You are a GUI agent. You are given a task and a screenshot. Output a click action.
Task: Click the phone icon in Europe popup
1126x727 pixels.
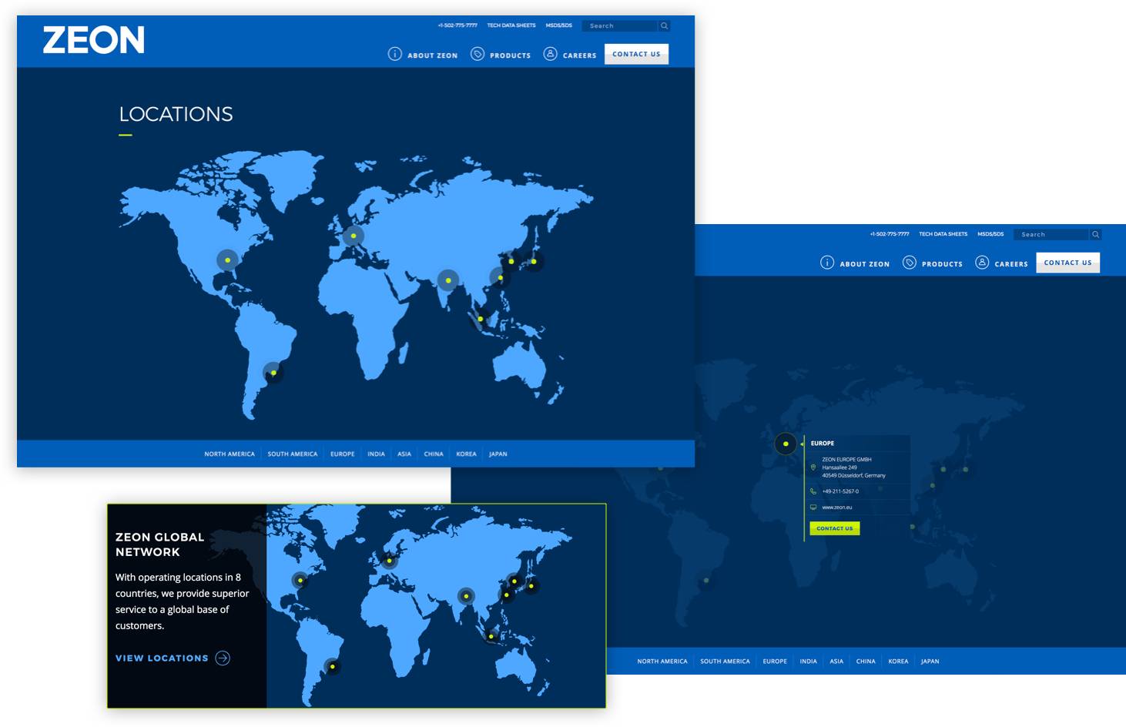point(813,491)
